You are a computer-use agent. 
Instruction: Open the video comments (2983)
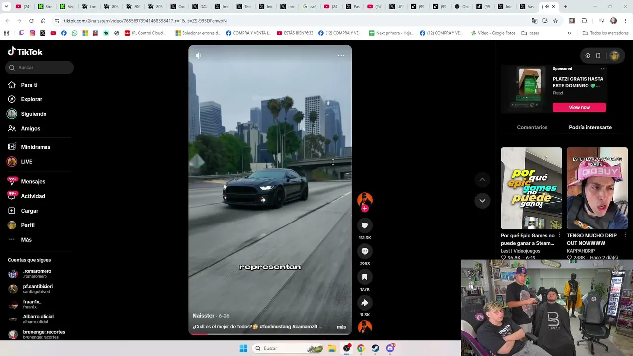[x=364, y=251]
